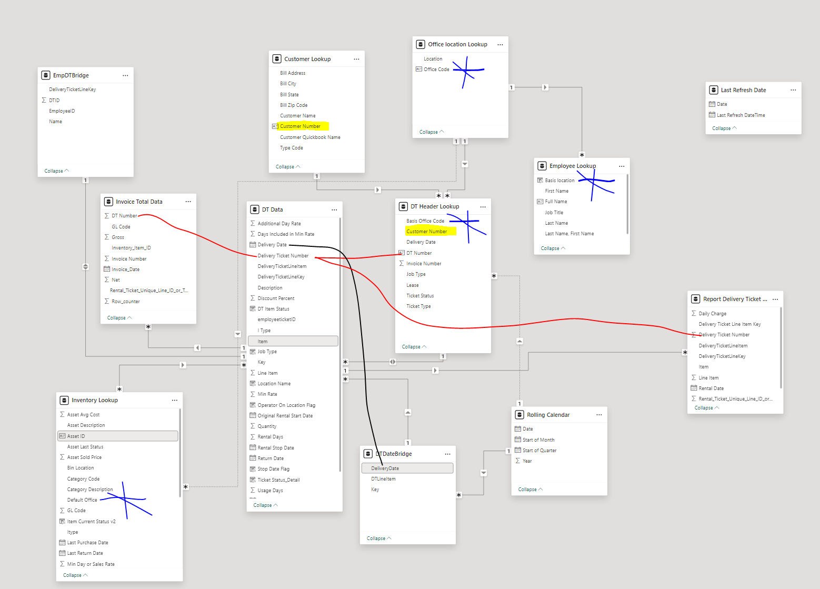820x589 pixels.
Task: Open more options for Customer Lookup table
Action: coord(356,59)
